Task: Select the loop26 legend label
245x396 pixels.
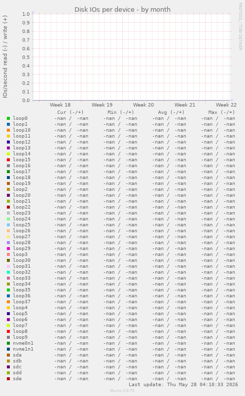Action: pos(22,231)
